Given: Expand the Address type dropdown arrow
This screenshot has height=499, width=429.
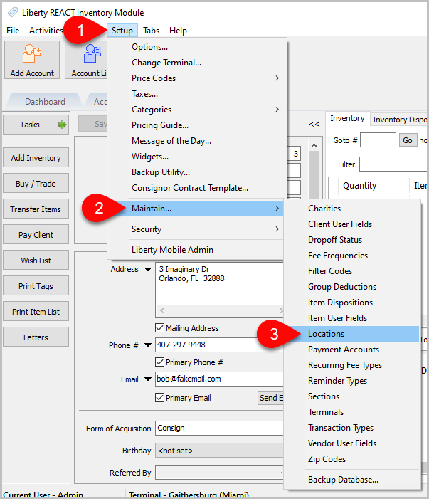Looking at the screenshot, I should click(x=148, y=270).
